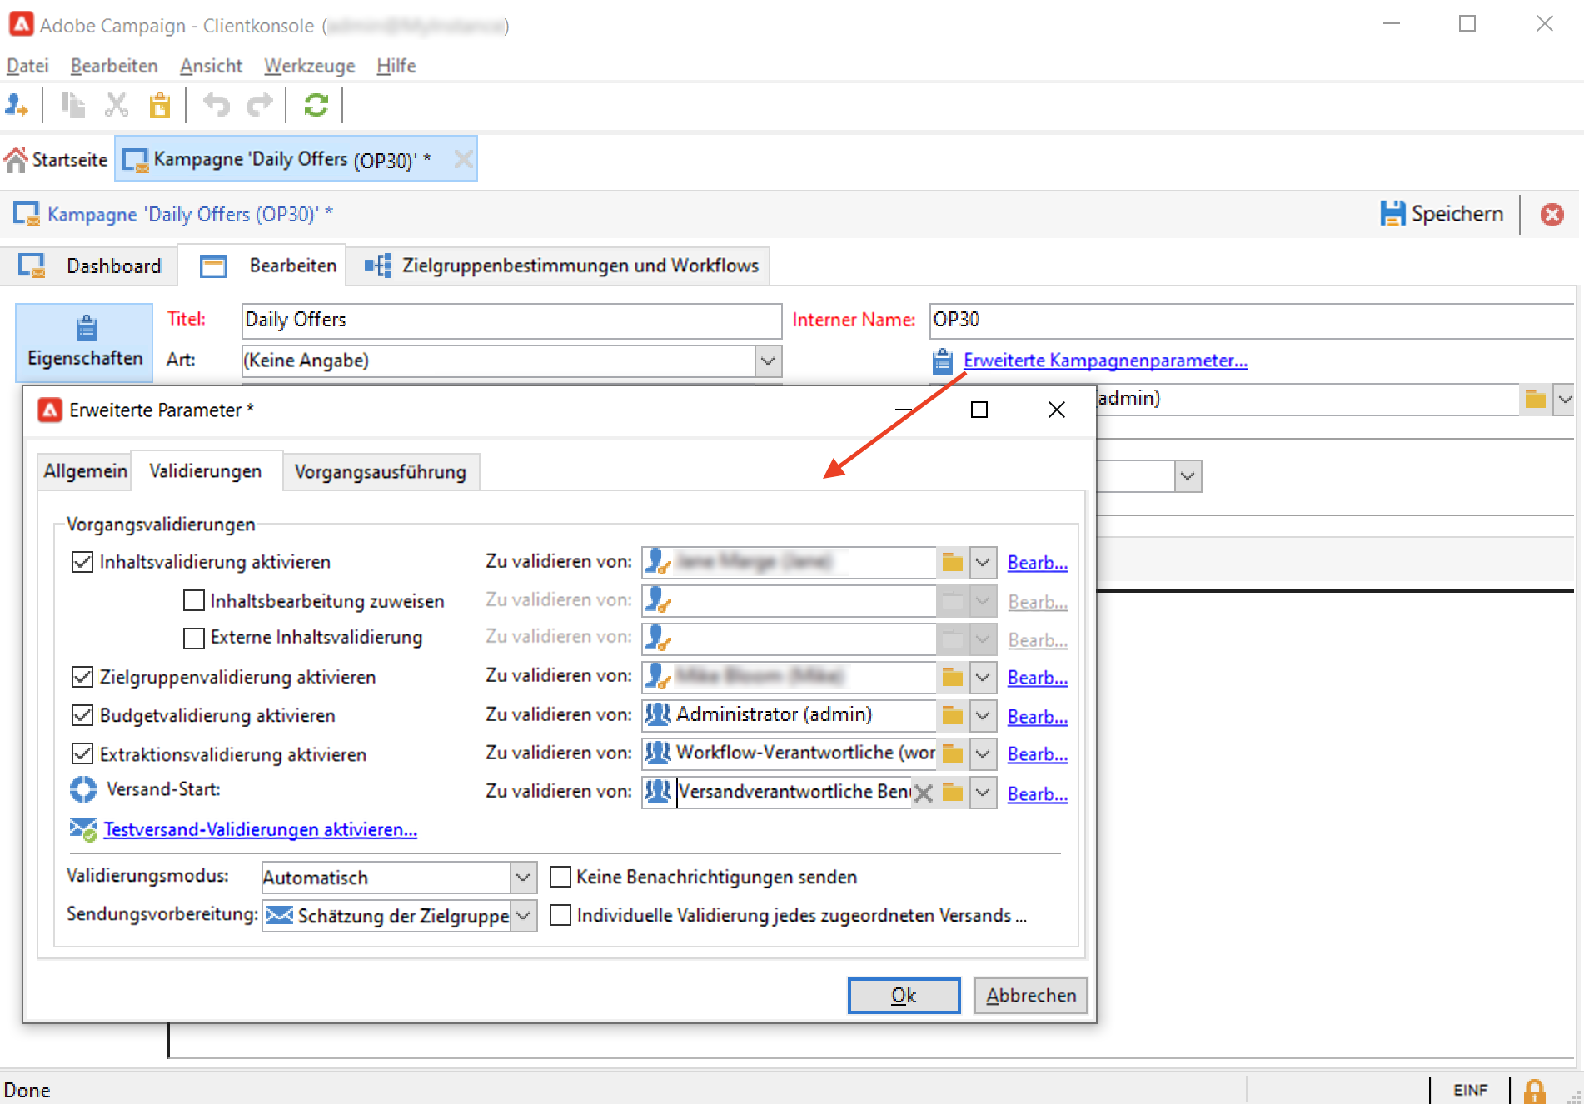
Task: Open the Datei menu
Action: click(27, 66)
